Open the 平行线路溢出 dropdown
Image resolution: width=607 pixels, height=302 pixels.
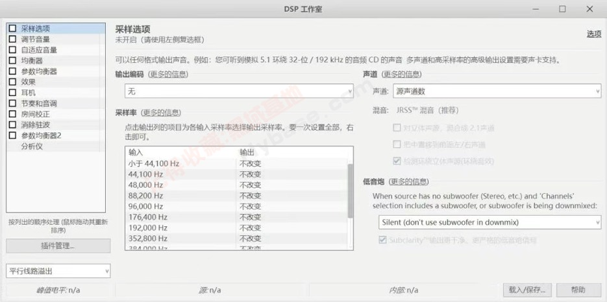click(58, 271)
